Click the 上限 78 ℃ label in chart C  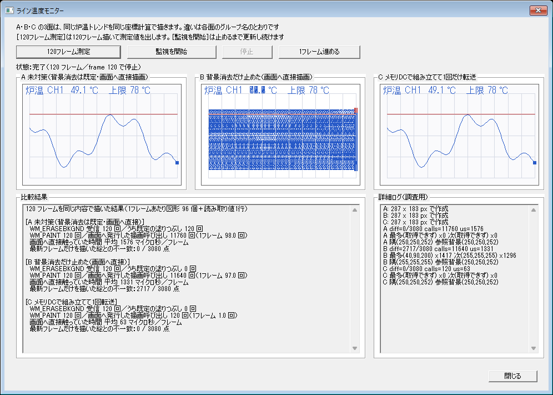487,91
